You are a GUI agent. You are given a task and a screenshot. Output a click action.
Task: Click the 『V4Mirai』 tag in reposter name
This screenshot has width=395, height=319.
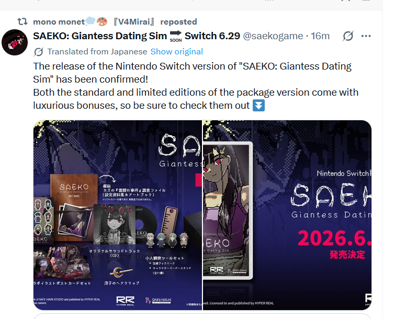pos(133,22)
